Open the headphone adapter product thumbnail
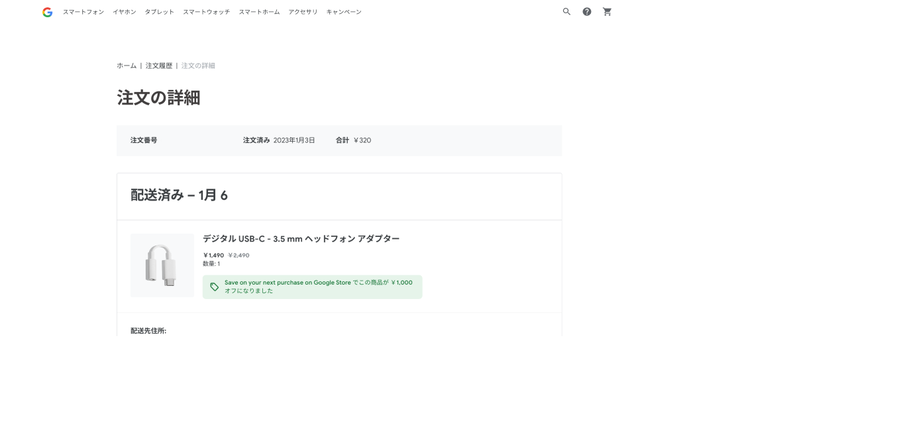This screenshot has width=905, height=448. point(162,265)
